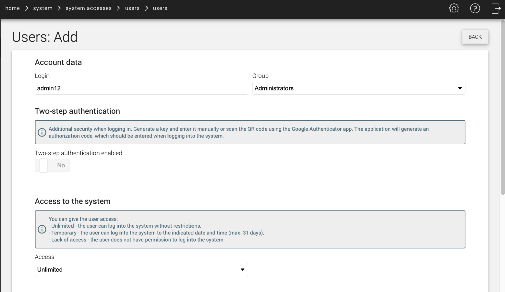Click the Two-step authentication enabled label
The height and width of the screenshot is (292, 505).
(x=78, y=153)
